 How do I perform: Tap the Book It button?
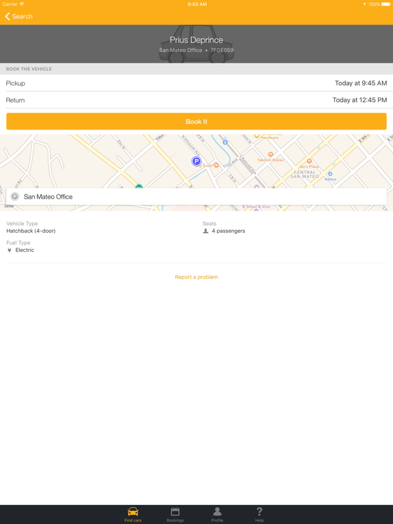[x=196, y=121]
